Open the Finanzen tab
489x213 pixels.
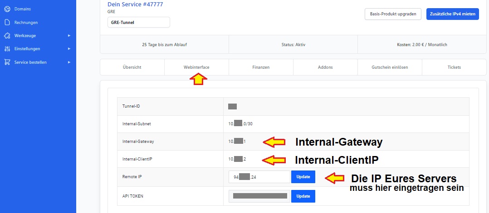click(261, 67)
